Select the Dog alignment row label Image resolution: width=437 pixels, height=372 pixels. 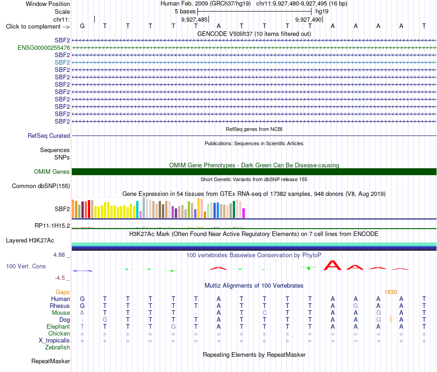(64, 320)
